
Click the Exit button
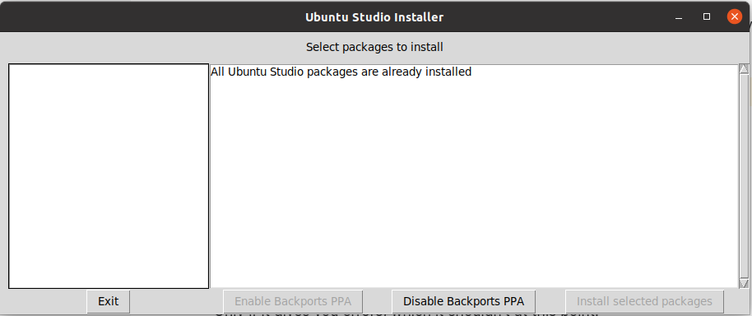pos(109,302)
